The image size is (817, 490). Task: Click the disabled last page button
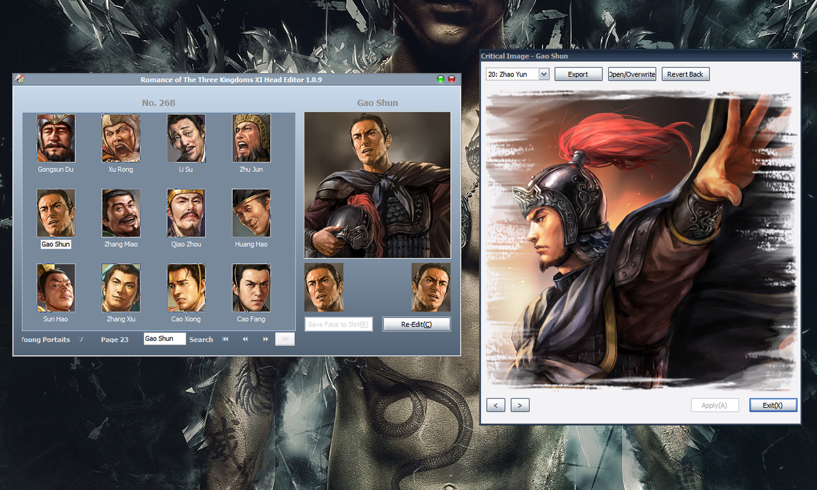(x=285, y=339)
